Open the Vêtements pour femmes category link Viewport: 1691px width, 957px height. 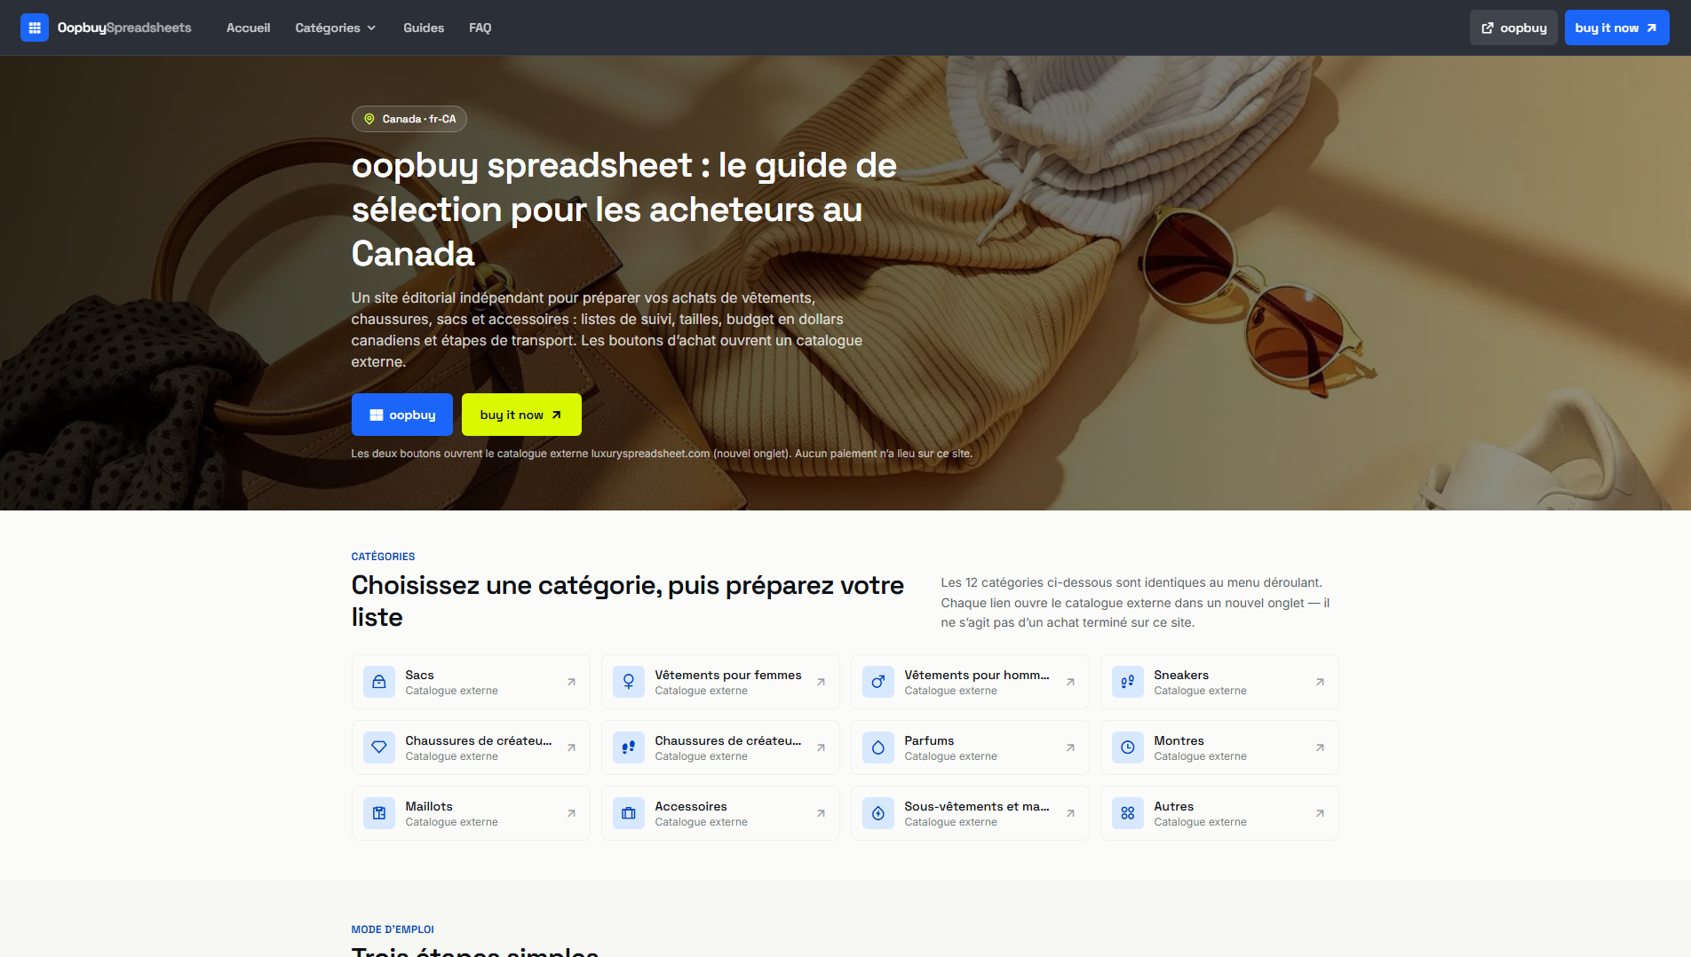720,682
